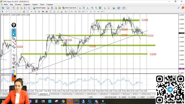185x104 pixels.
Task: Zoom in on the chart
Action: pos(92,8)
